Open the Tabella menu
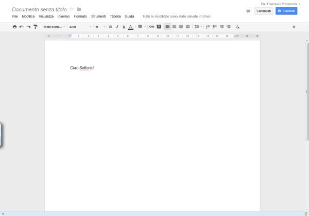The height and width of the screenshot is (216, 309). pos(115,16)
